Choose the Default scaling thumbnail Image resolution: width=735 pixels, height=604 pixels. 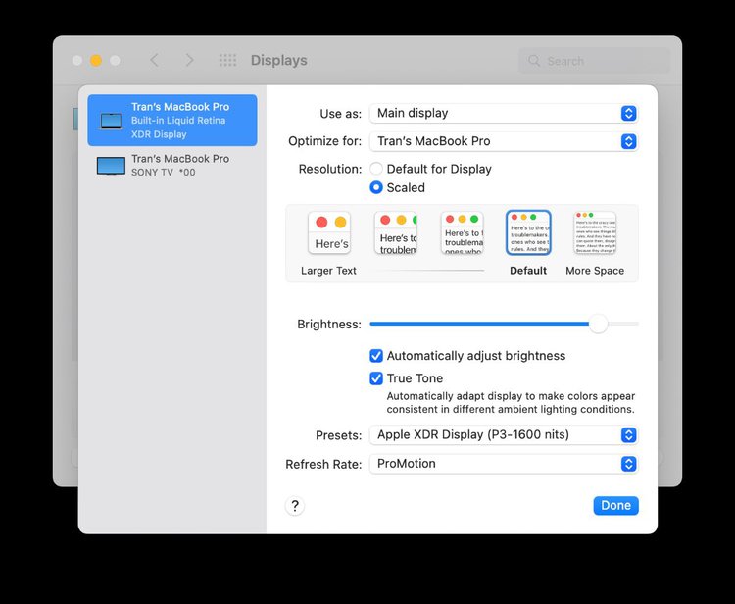click(528, 232)
